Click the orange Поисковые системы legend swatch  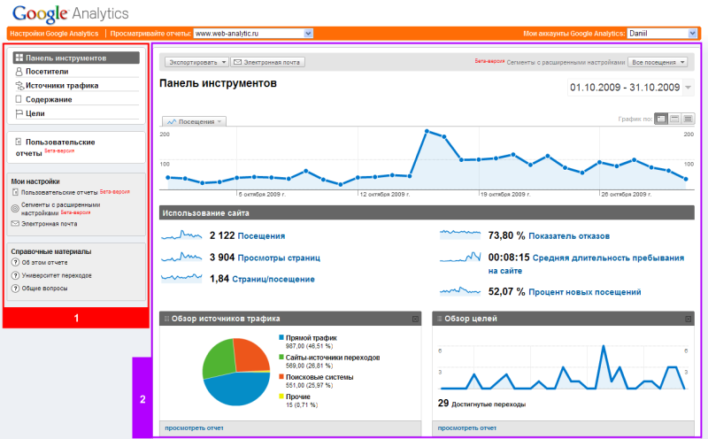(x=281, y=377)
